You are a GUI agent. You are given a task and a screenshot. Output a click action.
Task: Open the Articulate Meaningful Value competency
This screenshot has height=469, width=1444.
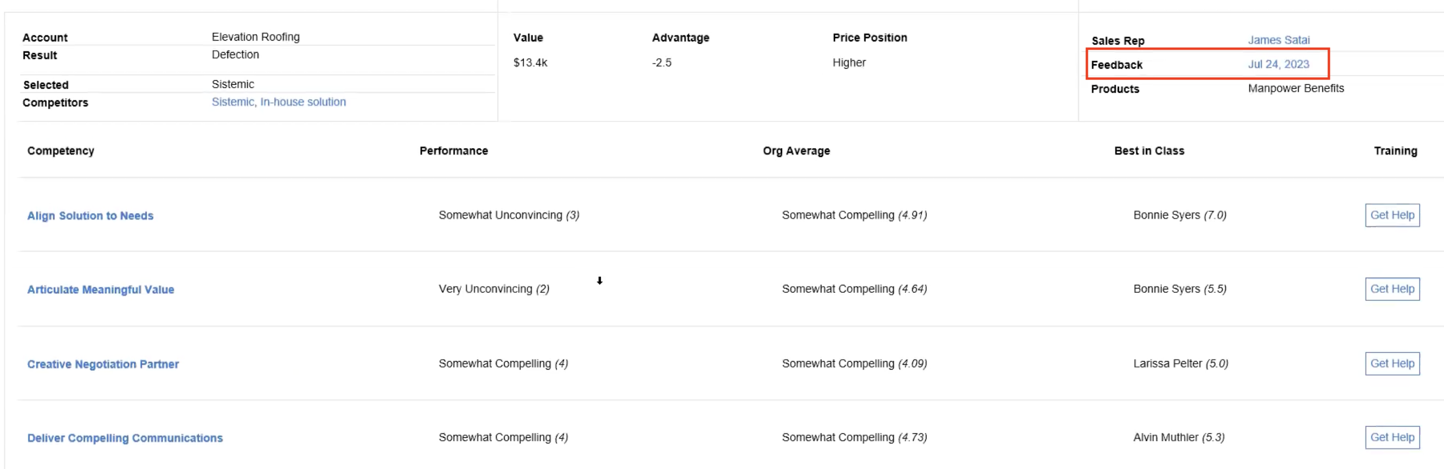[x=101, y=289]
